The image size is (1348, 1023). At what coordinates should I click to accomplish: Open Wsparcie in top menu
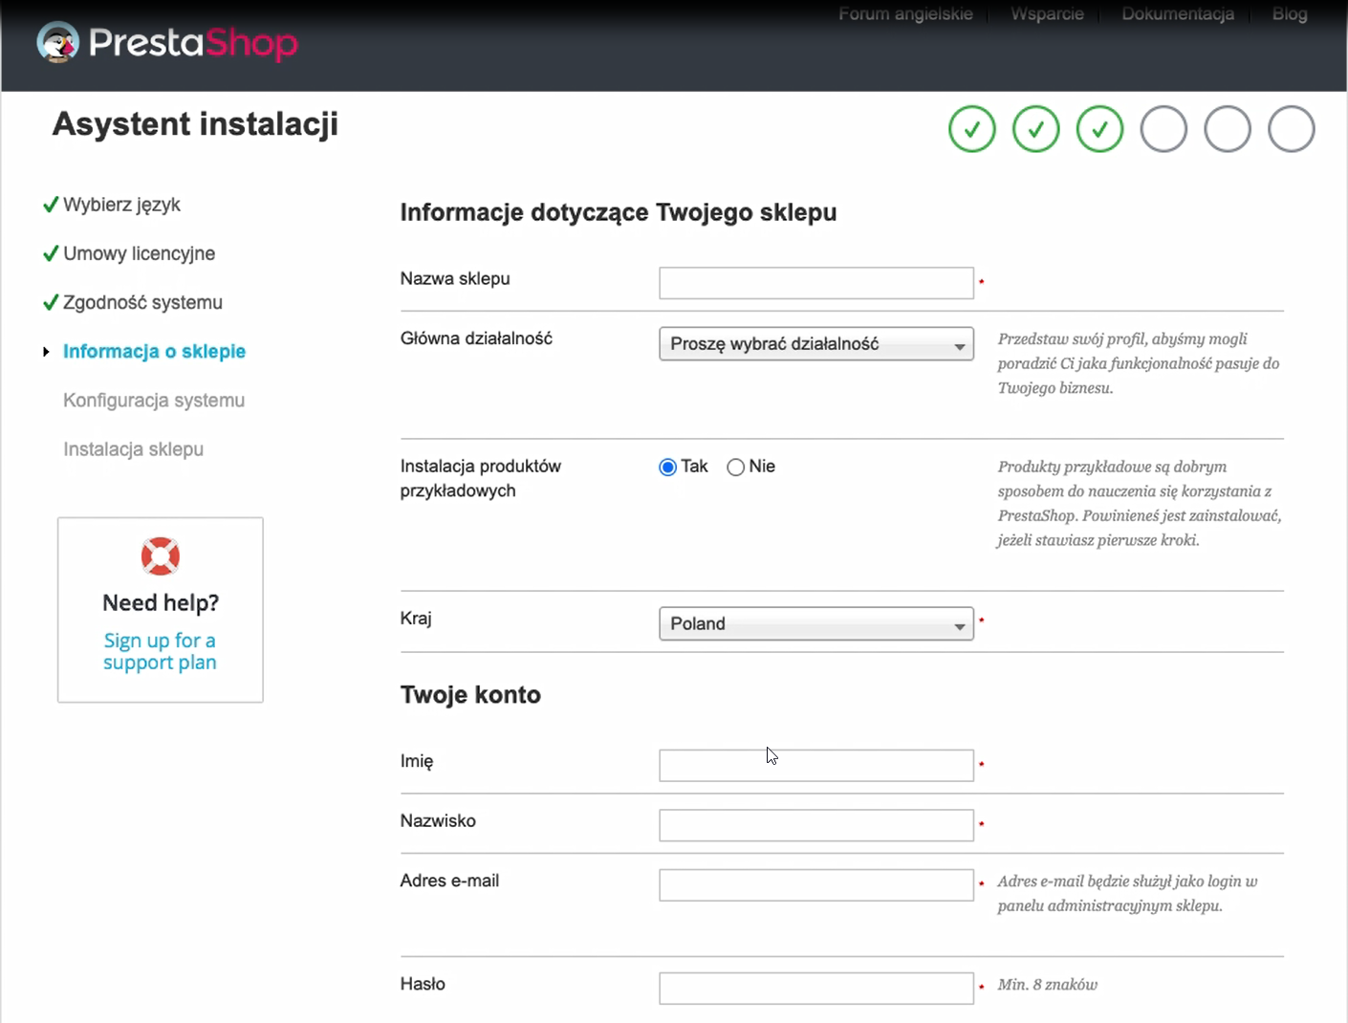[x=1047, y=13]
